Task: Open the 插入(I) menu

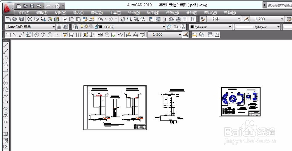Action: coord(78,12)
